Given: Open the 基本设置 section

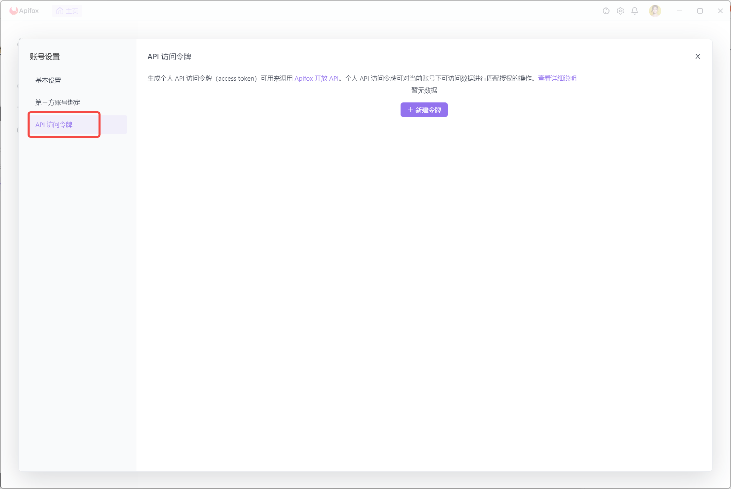Looking at the screenshot, I should click(48, 80).
